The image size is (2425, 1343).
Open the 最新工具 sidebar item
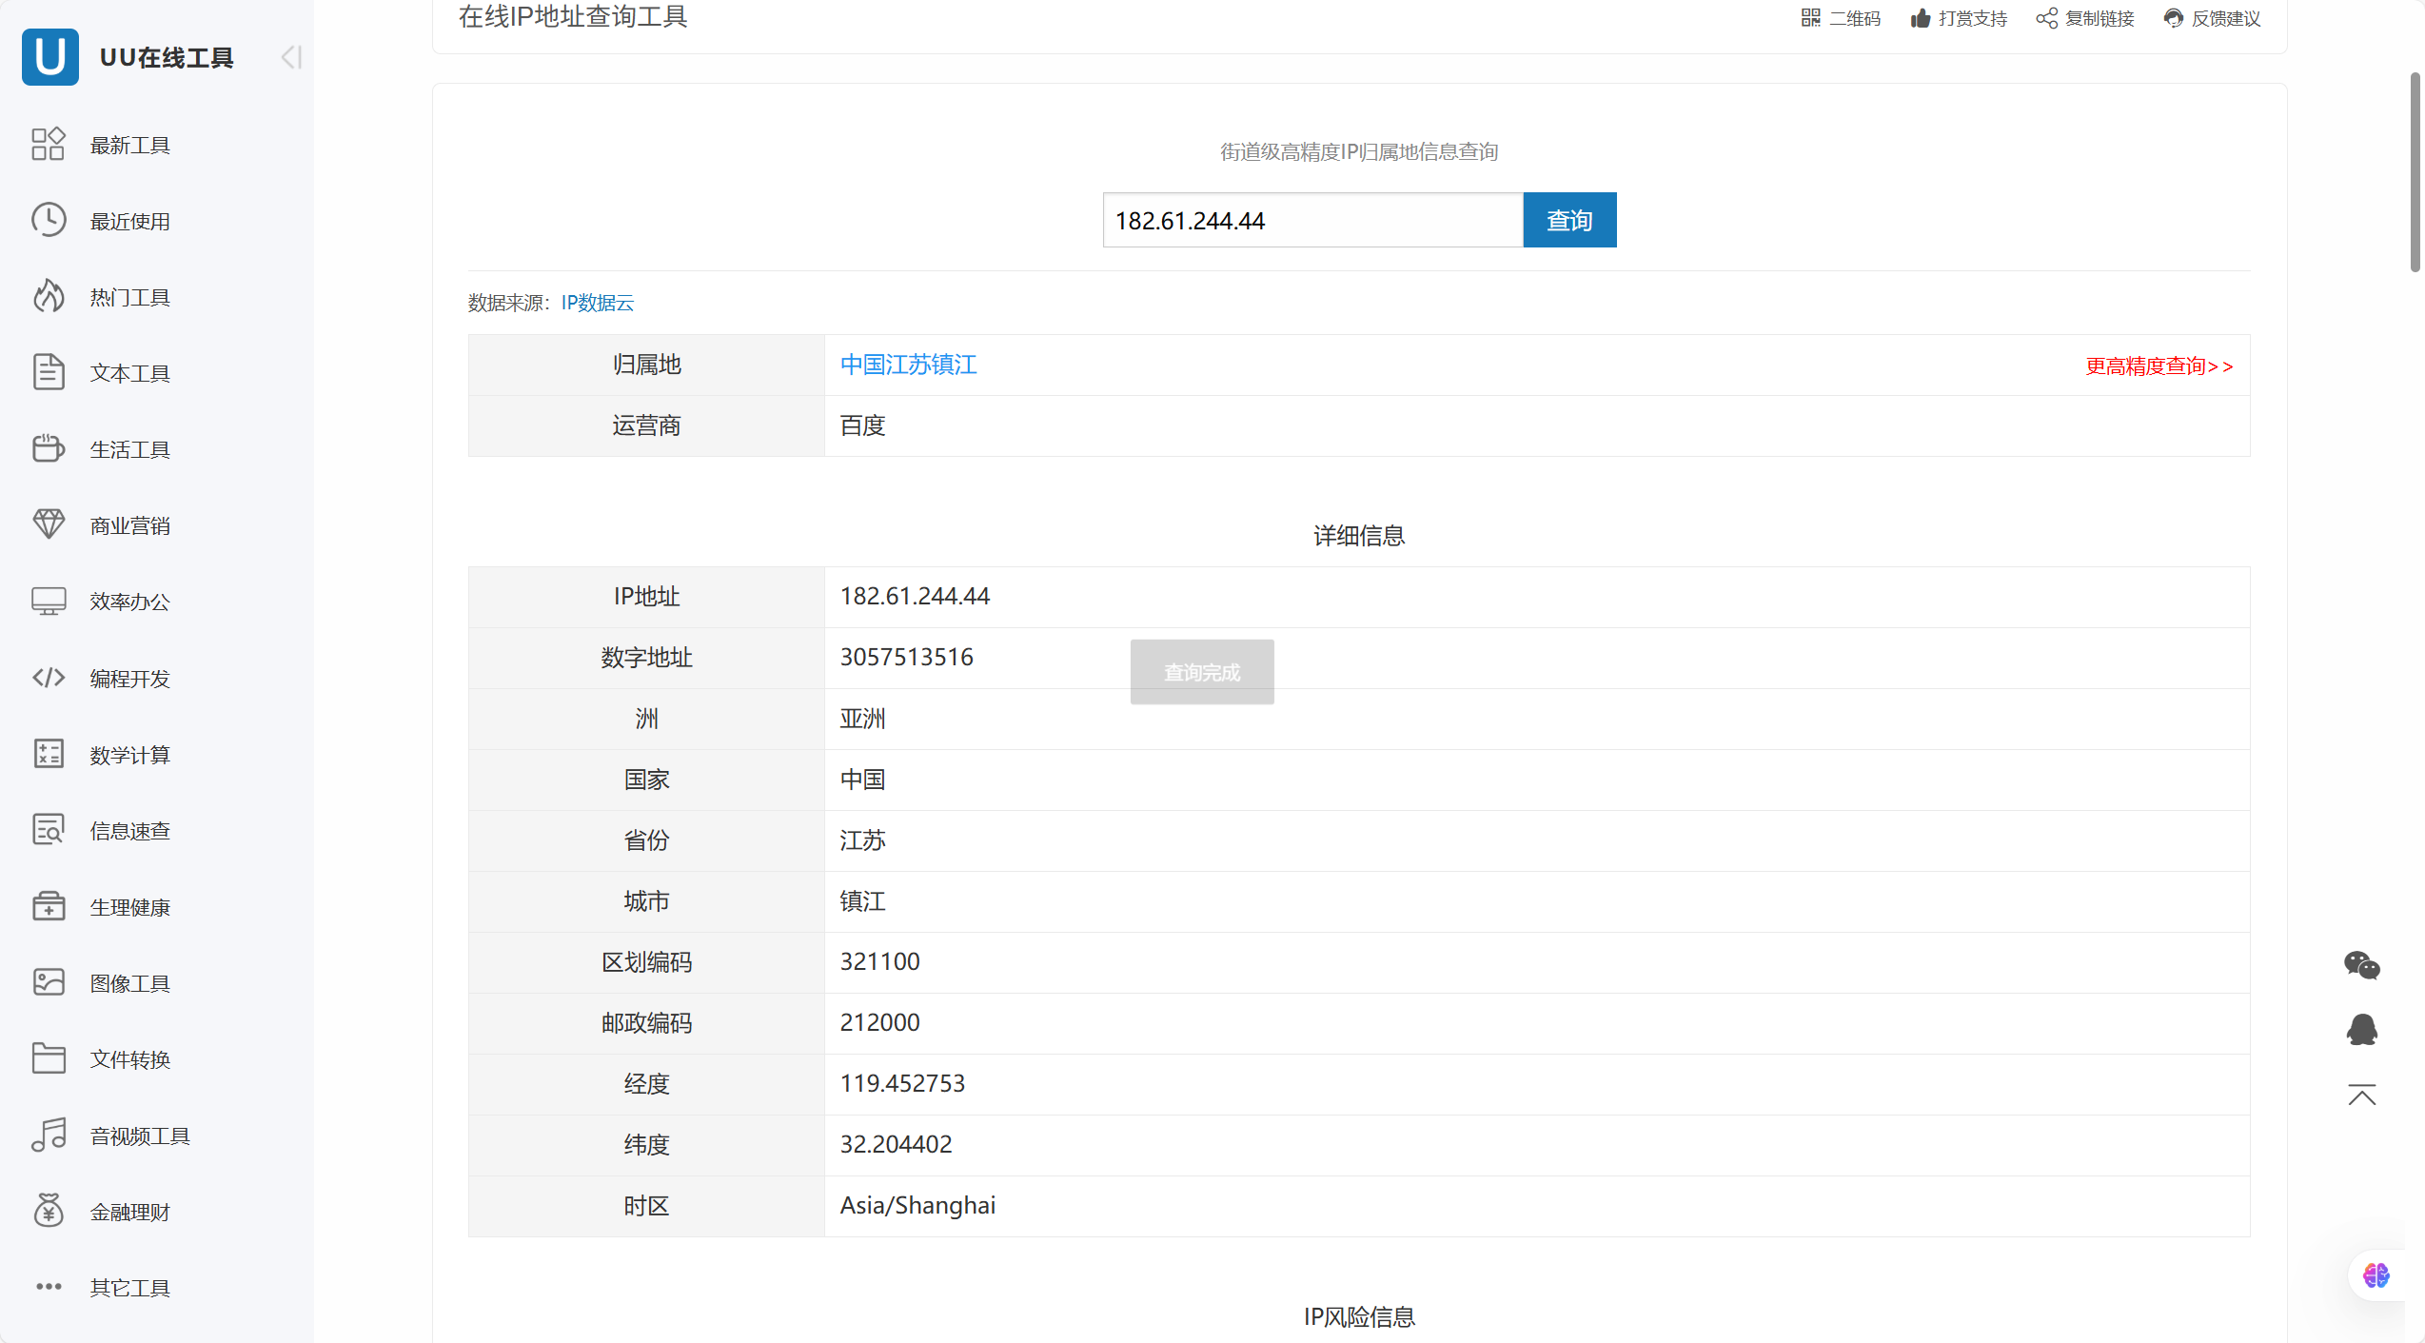pos(129,145)
